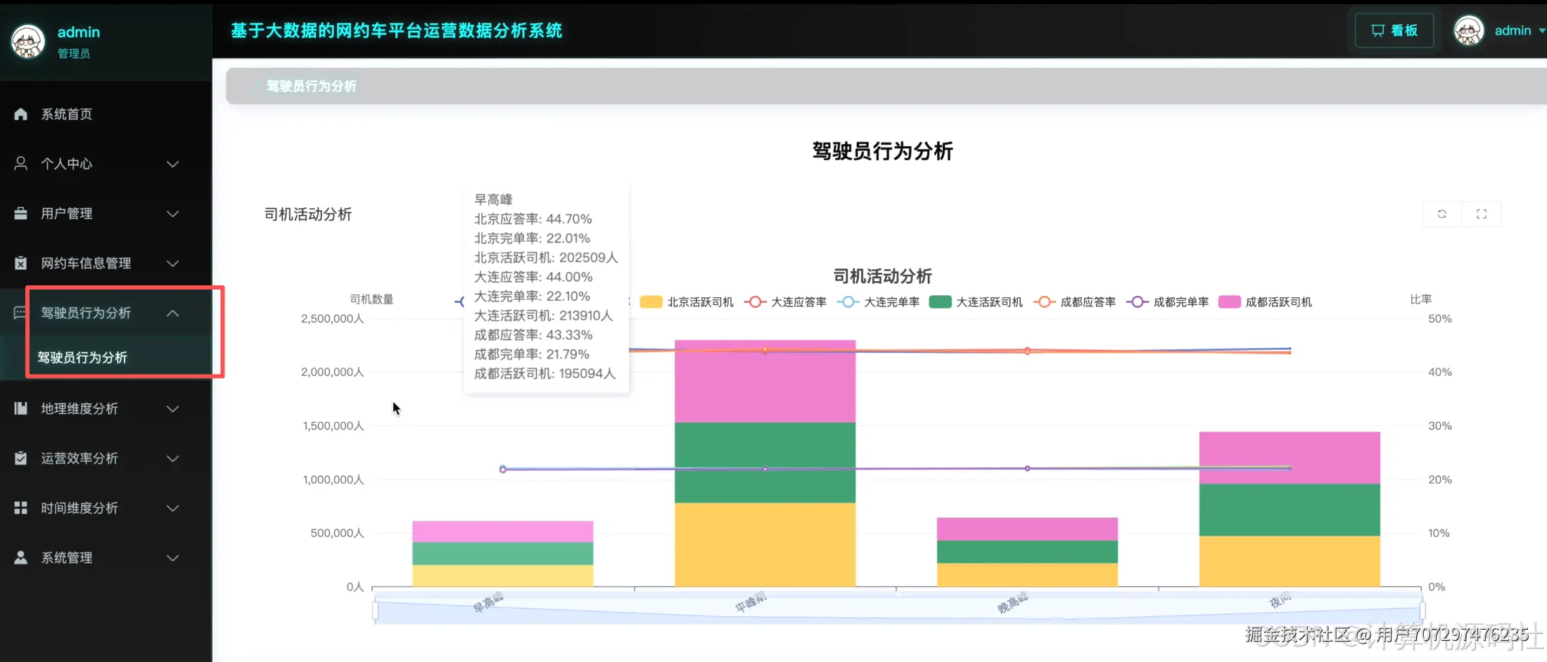Viewport: 1547px width, 662px height.
Task: Click the 驾驶员行为分析 breadcrumb
Action: coord(311,86)
